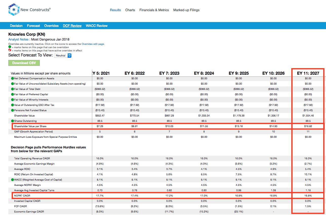326x215 pixels.
Task: Click the (23.1%) Economic Earnings CAGR cell
Action: point(239,211)
